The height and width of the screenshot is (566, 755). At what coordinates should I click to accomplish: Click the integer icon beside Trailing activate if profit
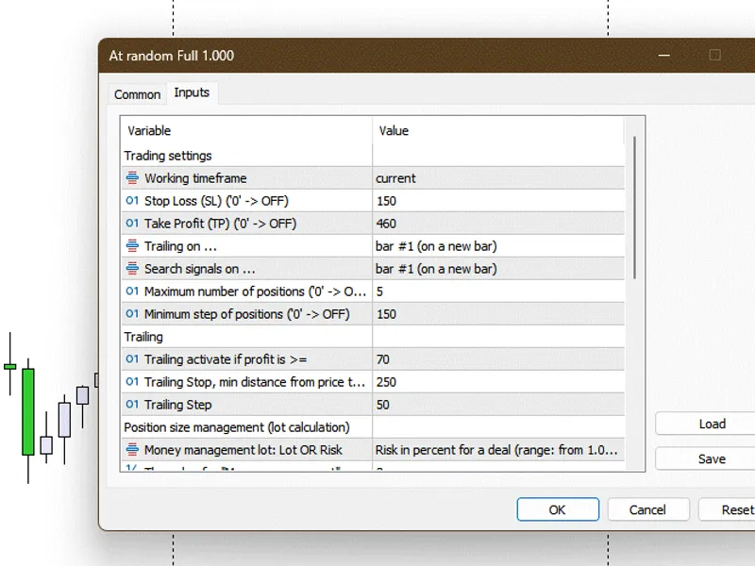pyautogui.click(x=132, y=359)
